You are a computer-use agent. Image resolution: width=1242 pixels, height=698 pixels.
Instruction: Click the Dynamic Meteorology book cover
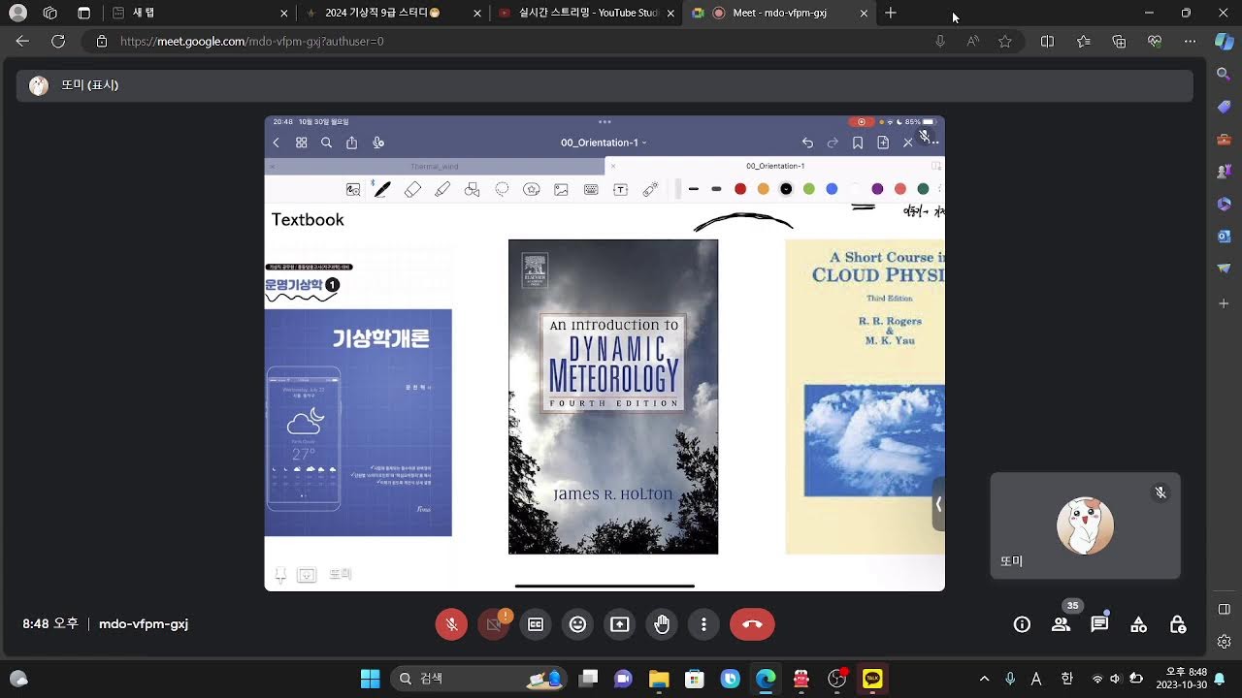[x=613, y=397]
